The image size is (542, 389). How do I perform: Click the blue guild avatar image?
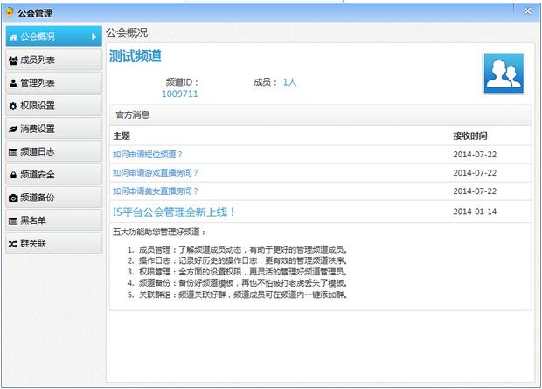504,73
